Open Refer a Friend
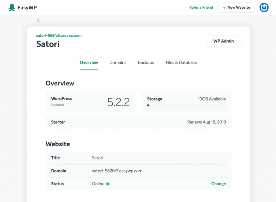 tap(201, 8)
